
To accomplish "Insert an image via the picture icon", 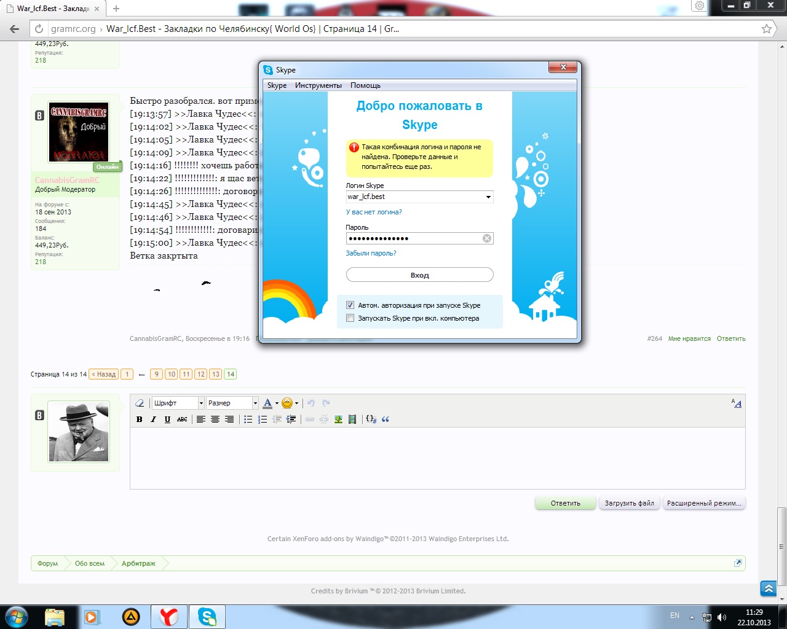I will click(338, 420).
